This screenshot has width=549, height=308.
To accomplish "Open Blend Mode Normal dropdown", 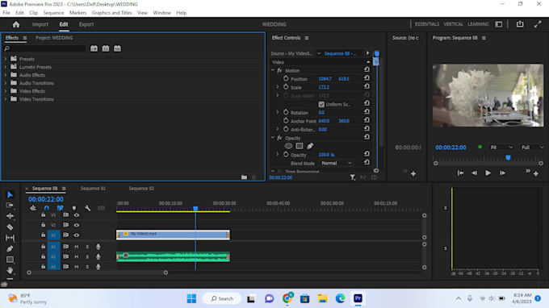I will 336,163.
